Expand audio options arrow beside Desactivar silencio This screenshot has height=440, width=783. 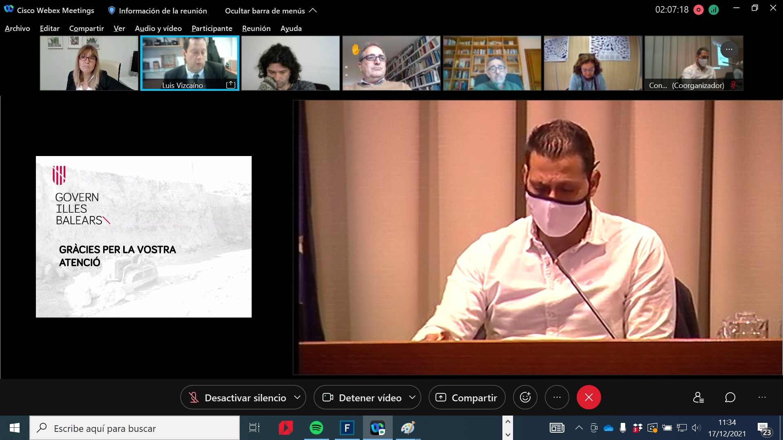297,397
